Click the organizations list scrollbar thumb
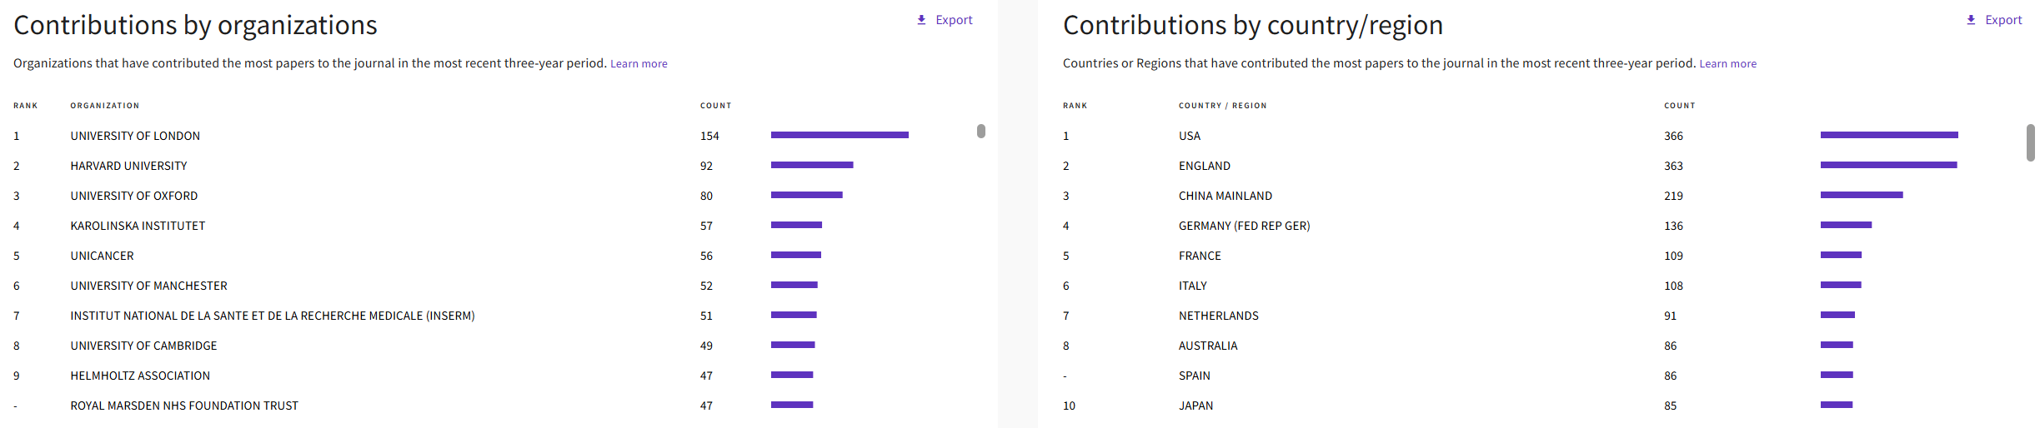This screenshot has width=2040, height=428. pyautogui.click(x=981, y=131)
